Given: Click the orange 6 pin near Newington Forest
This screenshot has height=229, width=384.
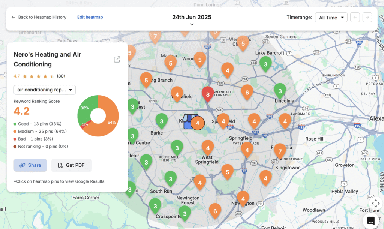Looking at the screenshot, I should (x=215, y=211).
